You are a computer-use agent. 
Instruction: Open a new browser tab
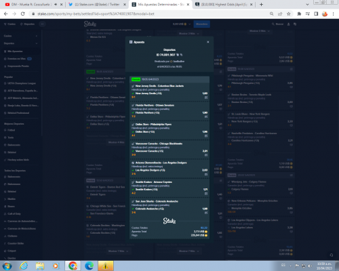261,5
